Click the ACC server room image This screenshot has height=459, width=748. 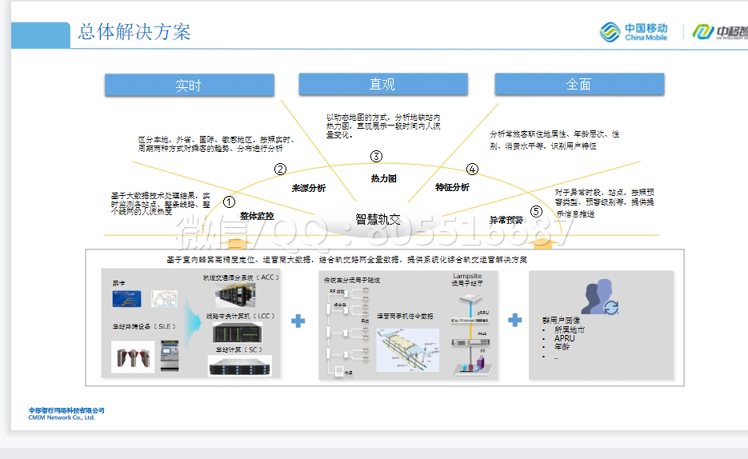coord(235,295)
